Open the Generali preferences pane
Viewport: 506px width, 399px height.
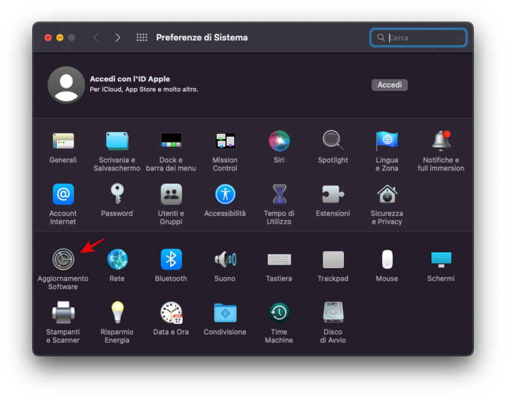pos(63,141)
